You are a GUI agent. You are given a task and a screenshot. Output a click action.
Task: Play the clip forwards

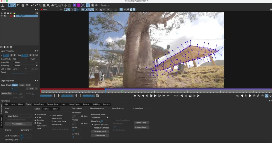point(155,96)
